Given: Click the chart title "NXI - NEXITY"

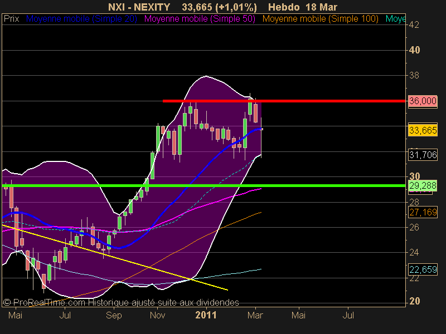Looking at the screenshot, I should (139, 7).
